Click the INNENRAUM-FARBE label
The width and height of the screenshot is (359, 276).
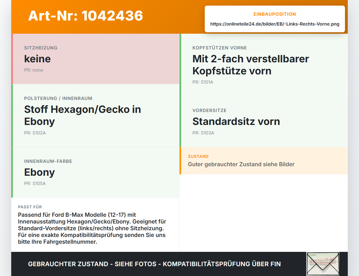click(48, 161)
